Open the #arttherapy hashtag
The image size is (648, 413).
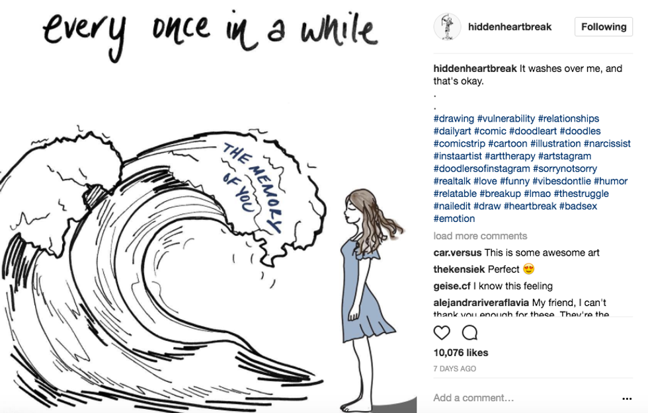click(510, 156)
